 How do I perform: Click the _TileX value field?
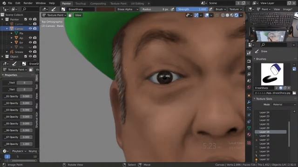[25, 83]
